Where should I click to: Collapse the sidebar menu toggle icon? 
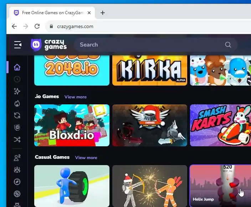pyautogui.click(x=17, y=45)
